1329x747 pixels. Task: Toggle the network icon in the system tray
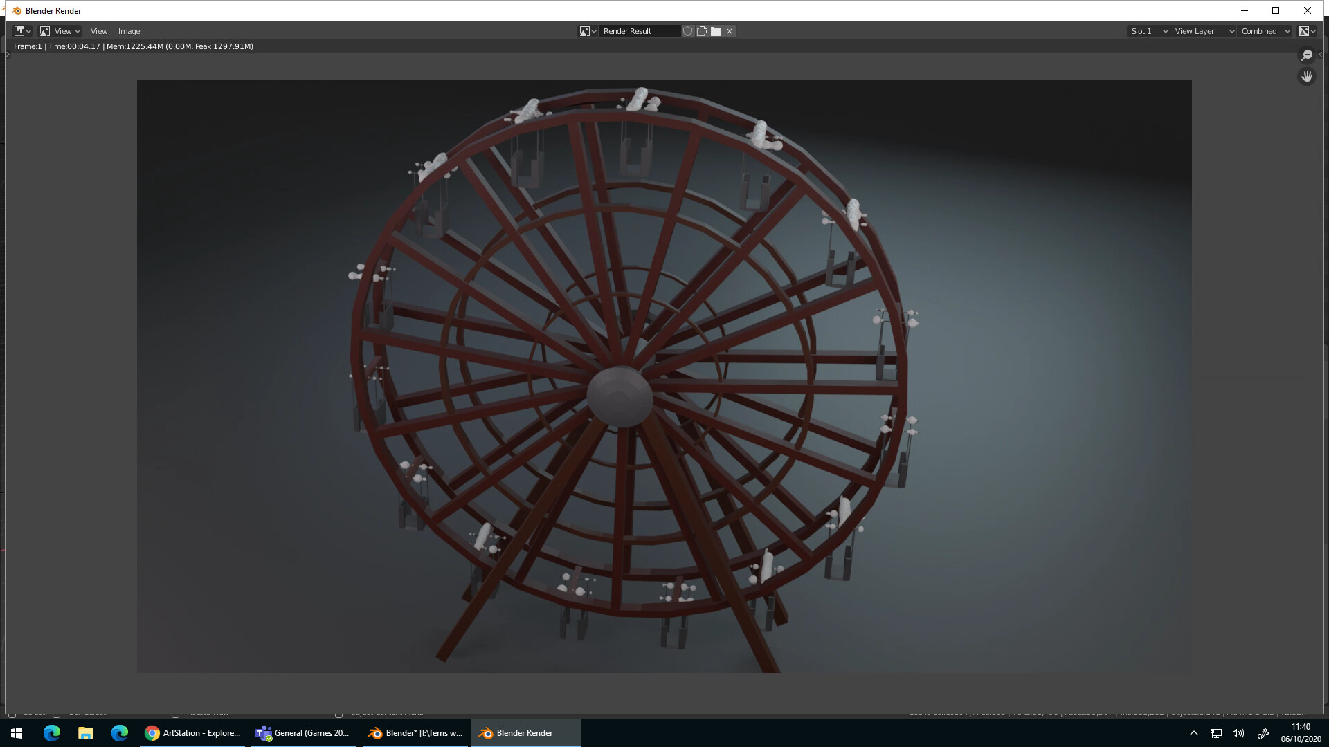[x=1215, y=732]
